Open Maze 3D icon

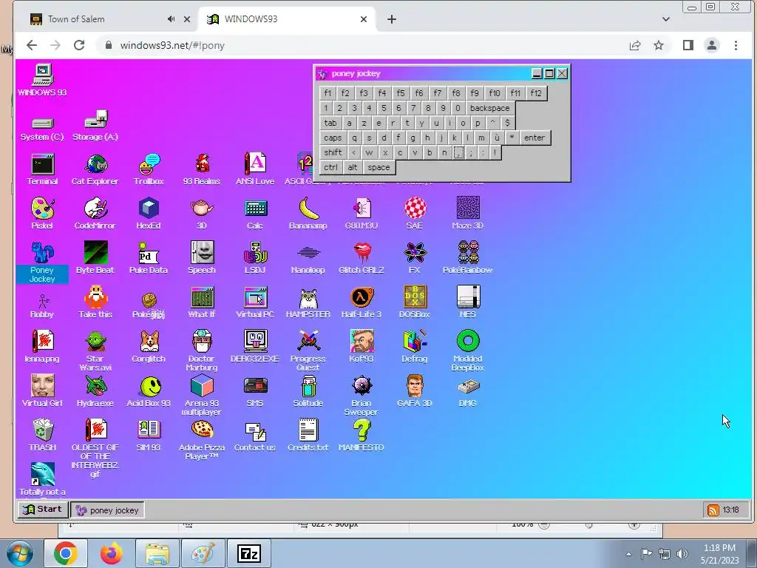(x=468, y=214)
